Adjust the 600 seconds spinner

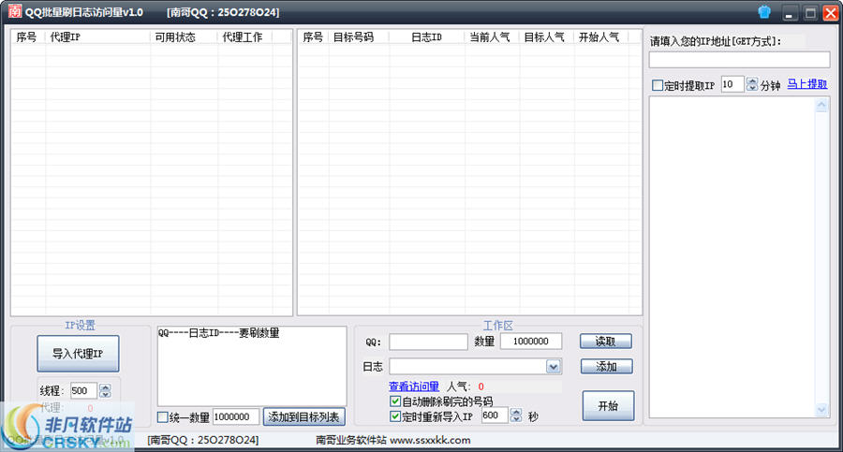click(x=516, y=416)
